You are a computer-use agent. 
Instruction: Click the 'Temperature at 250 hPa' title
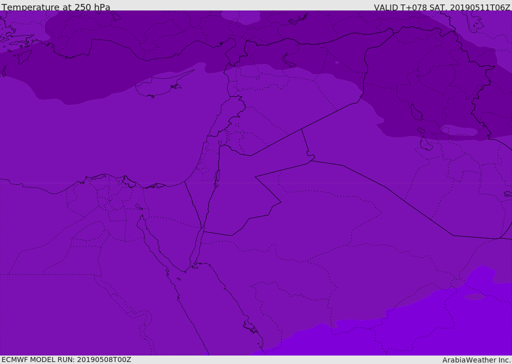[56, 7]
